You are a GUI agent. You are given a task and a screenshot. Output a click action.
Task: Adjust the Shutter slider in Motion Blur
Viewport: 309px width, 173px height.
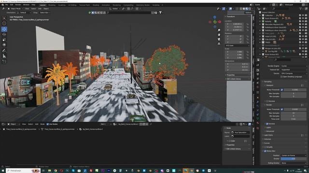click(x=294, y=159)
